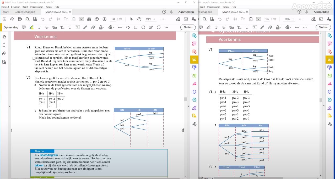Collapse the right tools pane in deel 1.pdf window

coord(189,106)
